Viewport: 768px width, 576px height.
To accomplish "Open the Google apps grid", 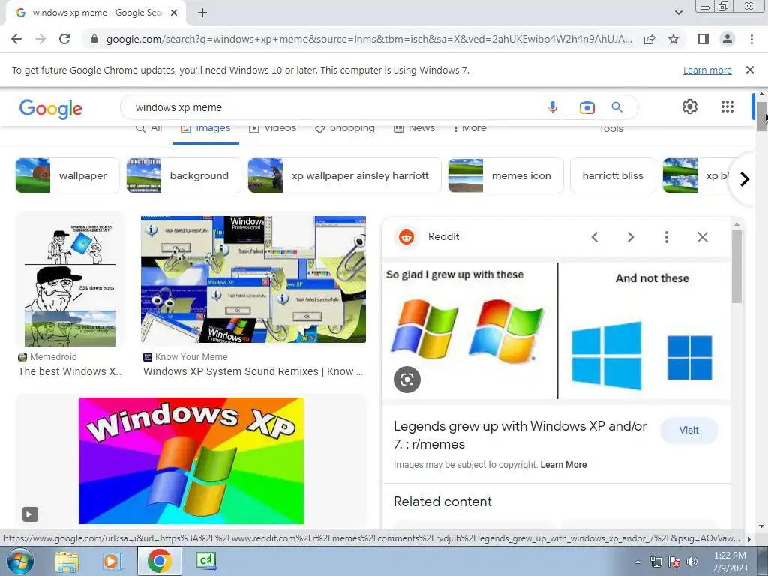I will 727,106.
